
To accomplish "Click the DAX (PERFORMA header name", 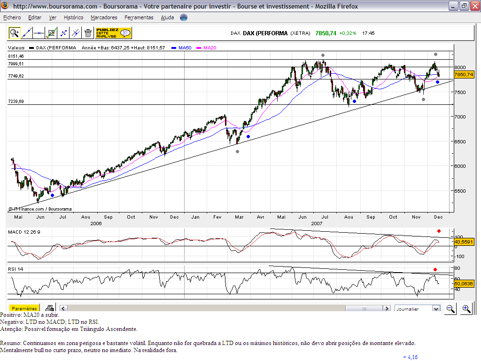I will point(265,33).
